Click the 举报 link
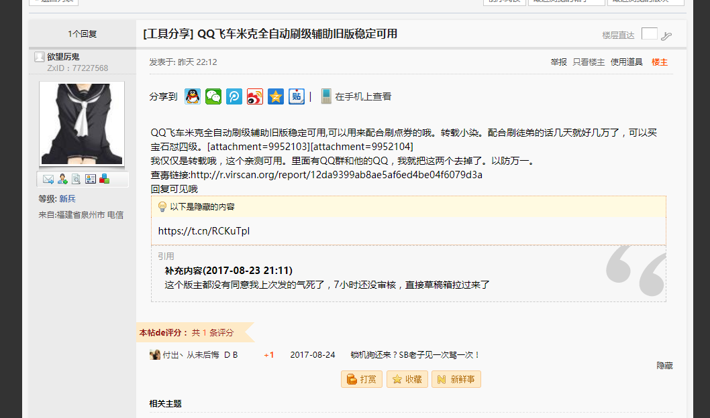This screenshot has height=418, width=710. point(559,62)
